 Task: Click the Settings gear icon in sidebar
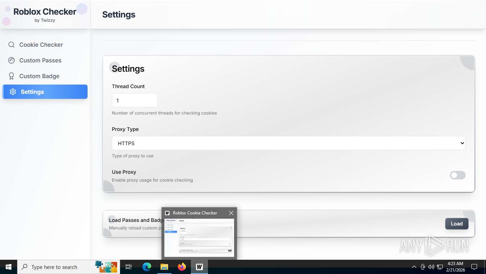click(13, 92)
